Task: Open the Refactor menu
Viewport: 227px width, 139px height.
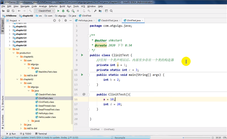Action: pyautogui.click(x=53, y=6)
